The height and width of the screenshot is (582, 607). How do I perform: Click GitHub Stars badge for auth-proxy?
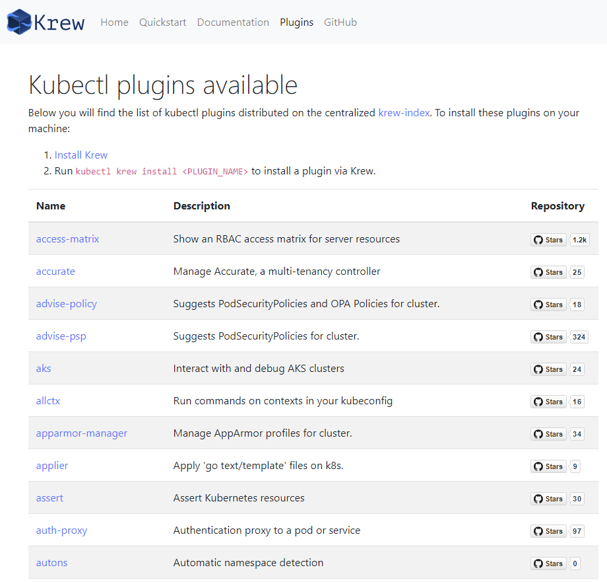pyautogui.click(x=548, y=531)
